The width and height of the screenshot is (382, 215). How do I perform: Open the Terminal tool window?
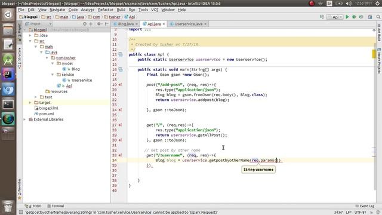pos(56,206)
